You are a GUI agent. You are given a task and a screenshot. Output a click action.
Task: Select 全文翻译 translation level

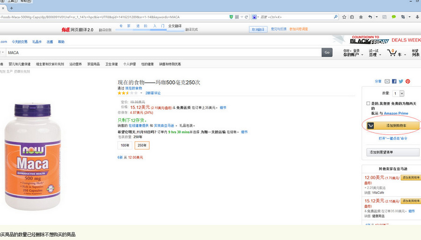pos(175,26)
